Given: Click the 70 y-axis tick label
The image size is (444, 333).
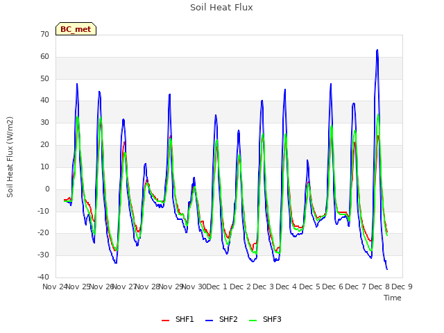Looking at the screenshot, I should click(44, 34).
